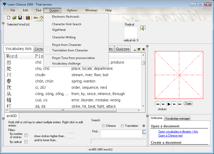
Task: Click the key toolbar icon
Action: pos(35,18)
